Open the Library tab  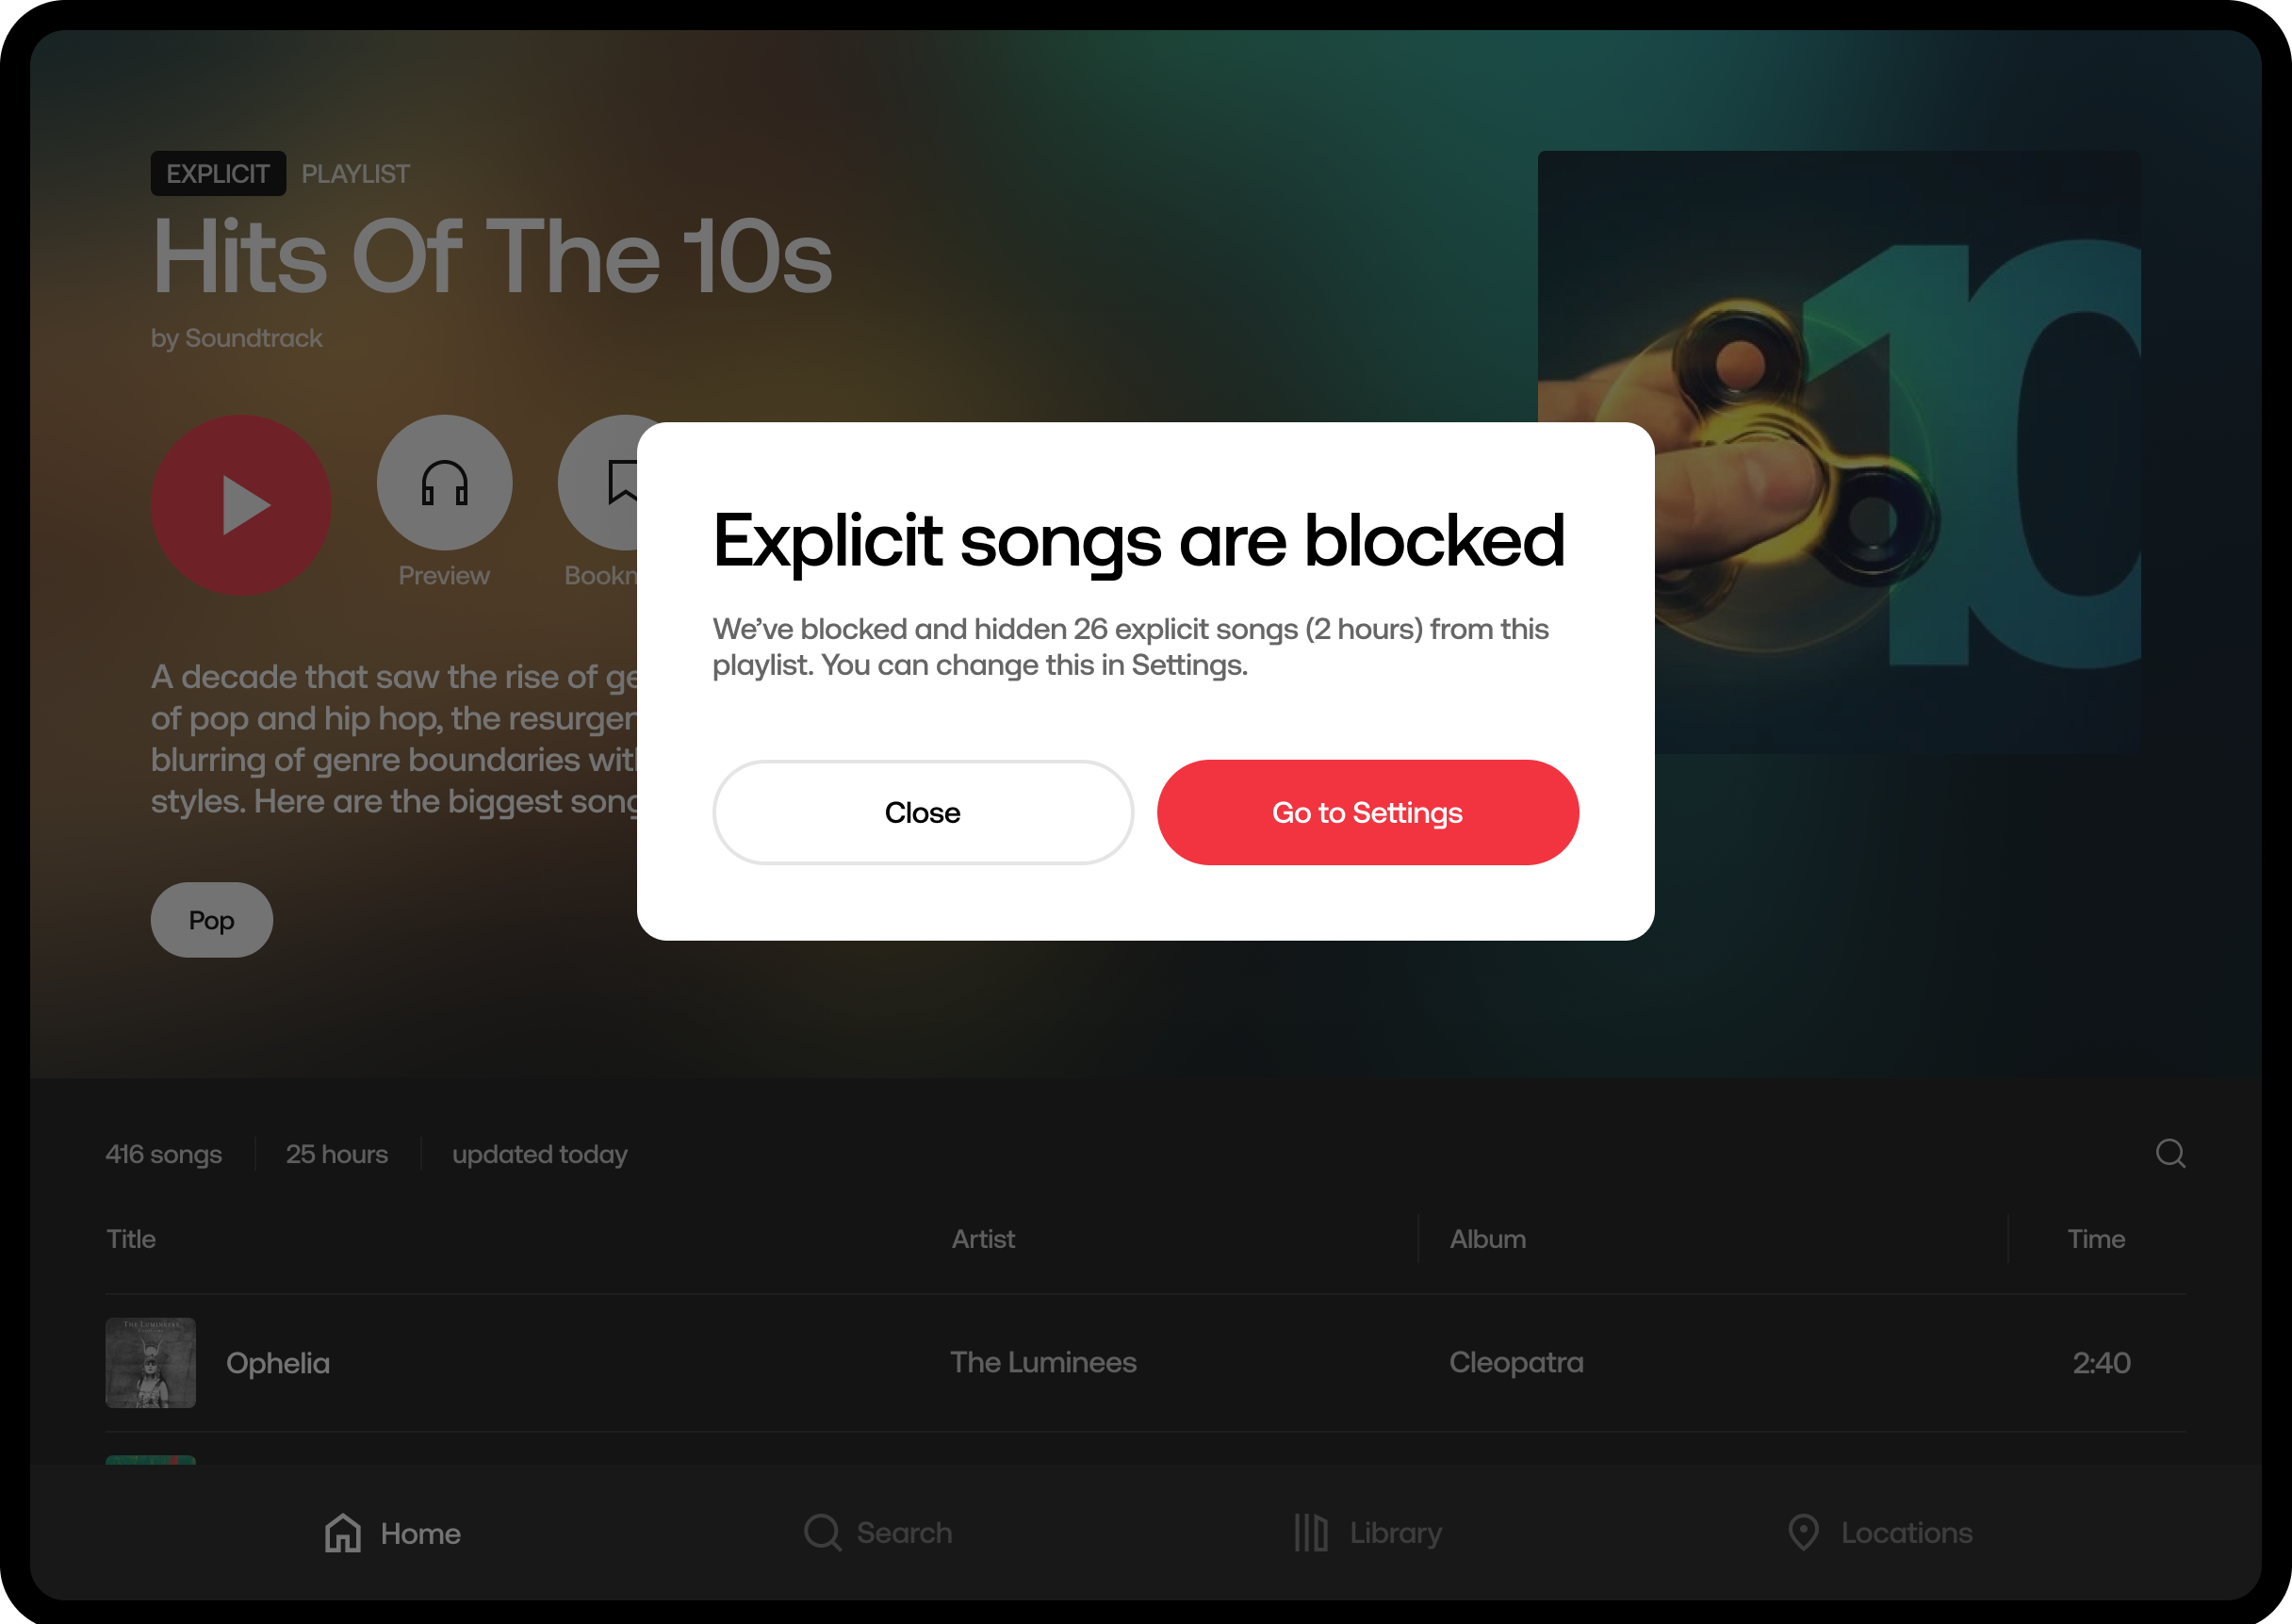coord(1367,1532)
